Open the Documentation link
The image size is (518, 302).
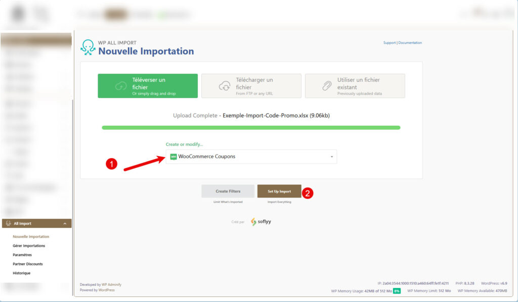(x=410, y=43)
